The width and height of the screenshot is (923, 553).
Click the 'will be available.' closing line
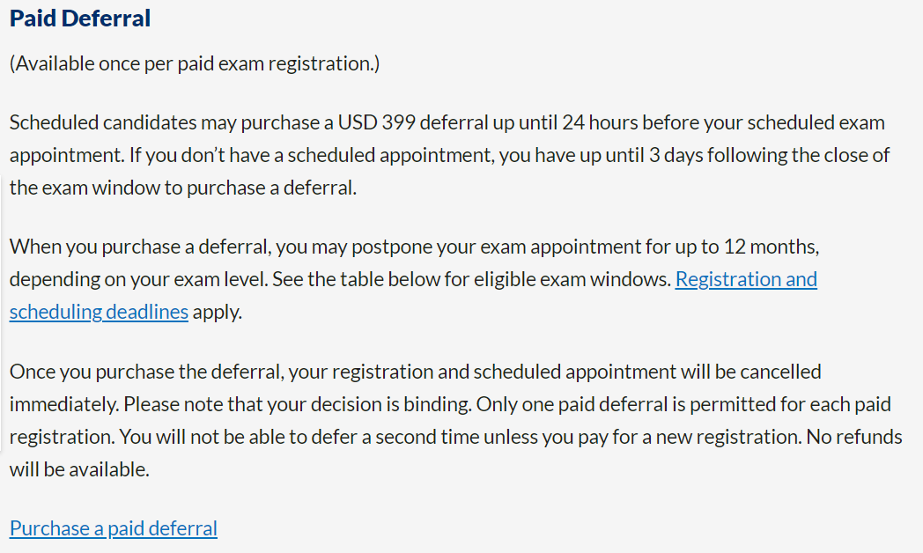79,469
